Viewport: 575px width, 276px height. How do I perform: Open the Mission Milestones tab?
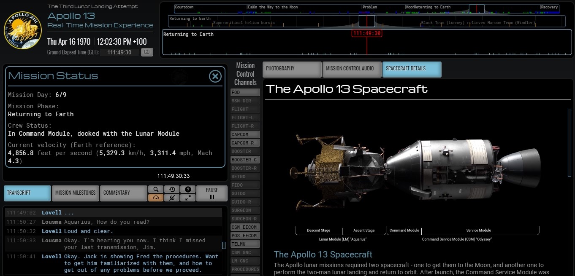point(76,193)
